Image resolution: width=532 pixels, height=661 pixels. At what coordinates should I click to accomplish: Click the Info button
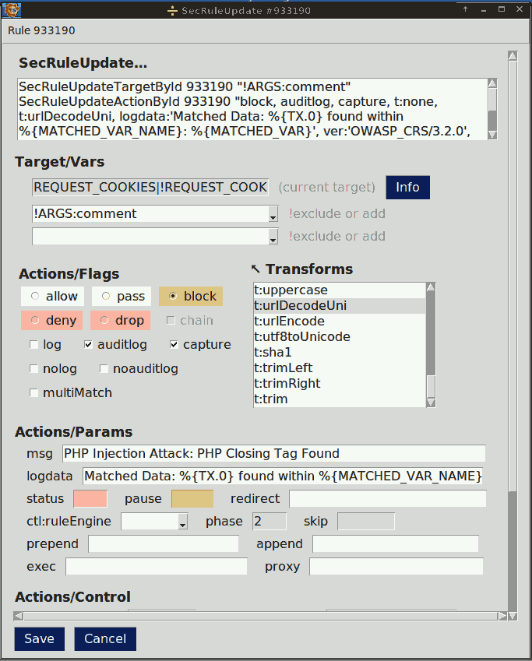pos(407,188)
